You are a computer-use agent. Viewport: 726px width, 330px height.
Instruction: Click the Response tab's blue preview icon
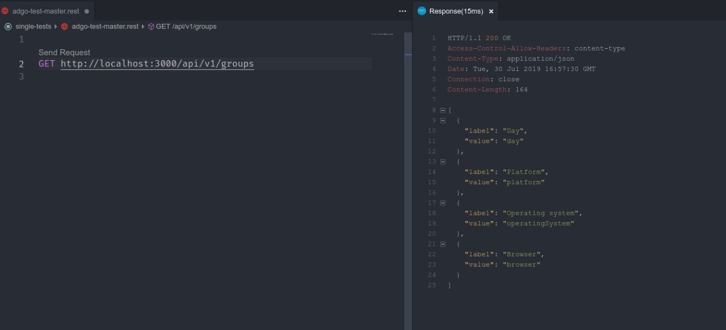(421, 11)
